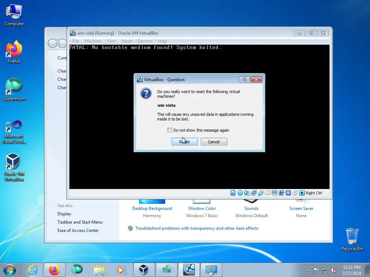Open the installer download taskbar button
This screenshot has height=277, width=370.
[x=166, y=270]
